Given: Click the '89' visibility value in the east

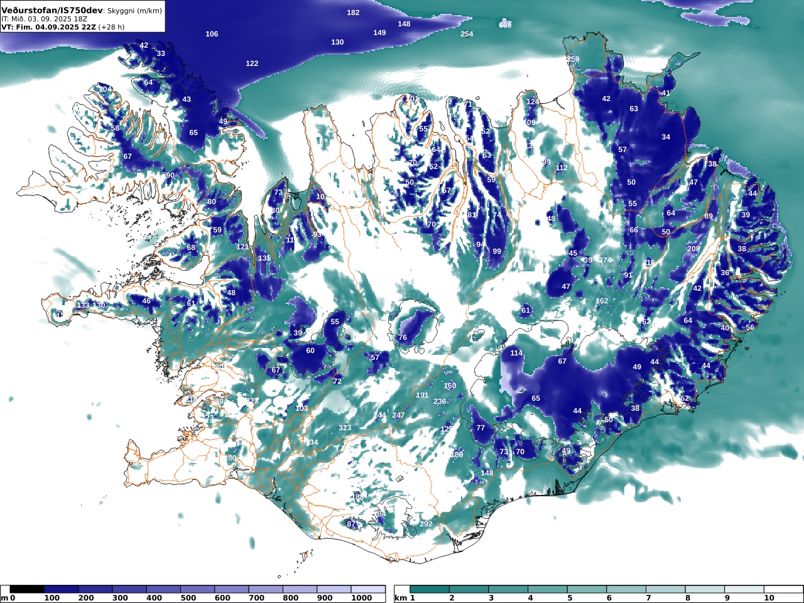Looking at the screenshot, I should coord(709,216).
